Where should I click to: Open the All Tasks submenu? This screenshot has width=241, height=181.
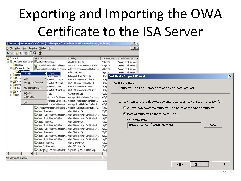[34, 74]
